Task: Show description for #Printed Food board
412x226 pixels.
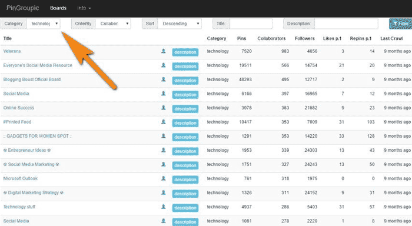Action: (185, 123)
